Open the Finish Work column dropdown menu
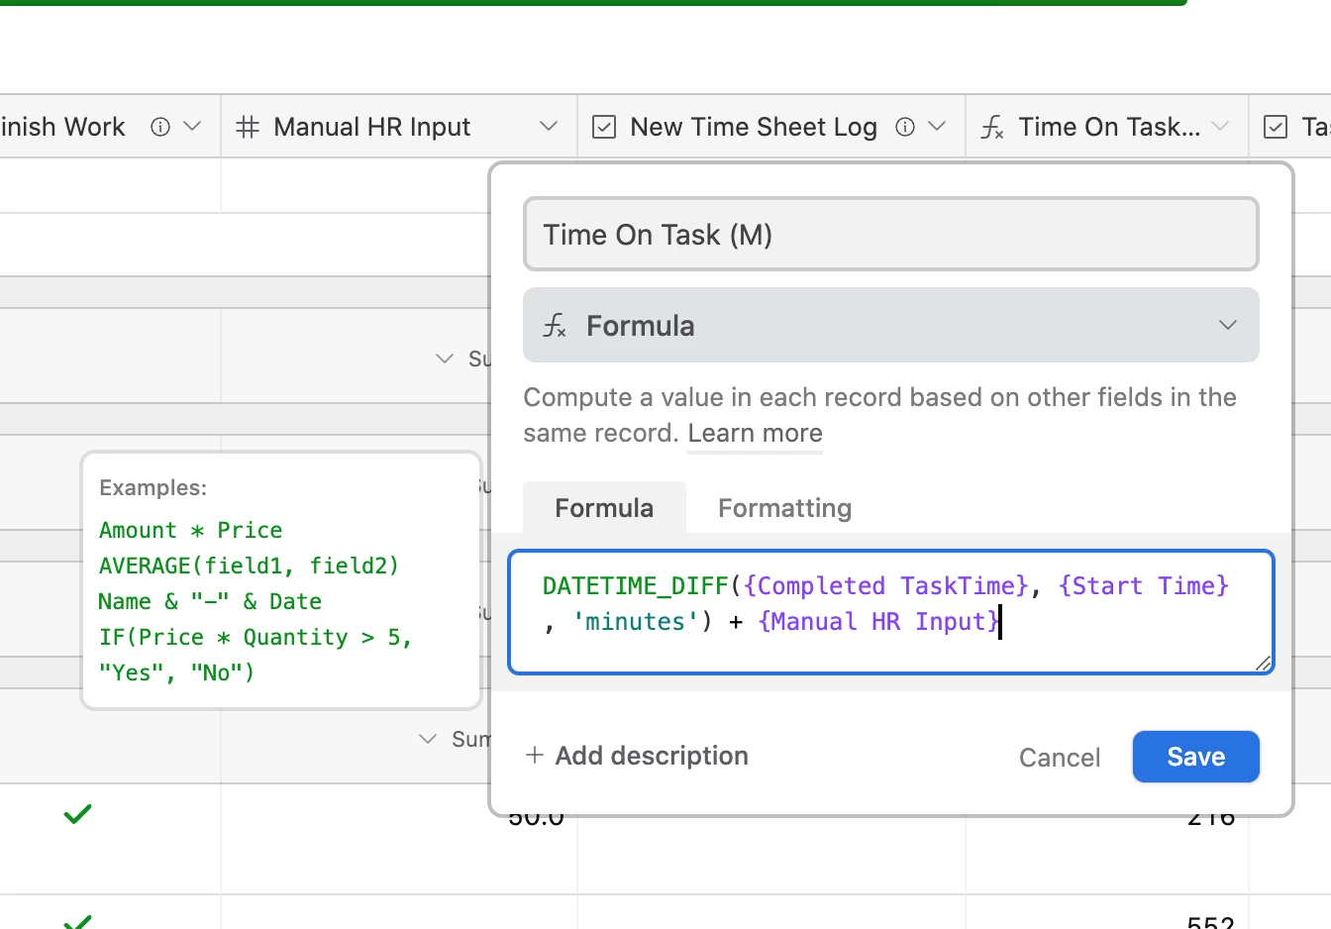Image resolution: width=1331 pixels, height=929 pixels. (193, 127)
